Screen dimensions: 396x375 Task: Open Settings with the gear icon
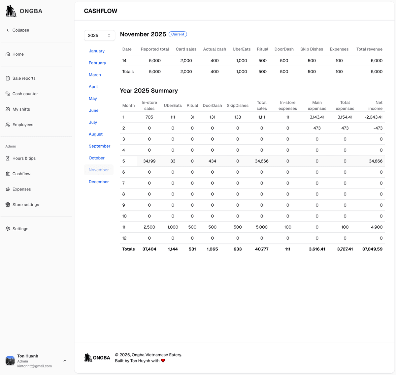(7, 229)
